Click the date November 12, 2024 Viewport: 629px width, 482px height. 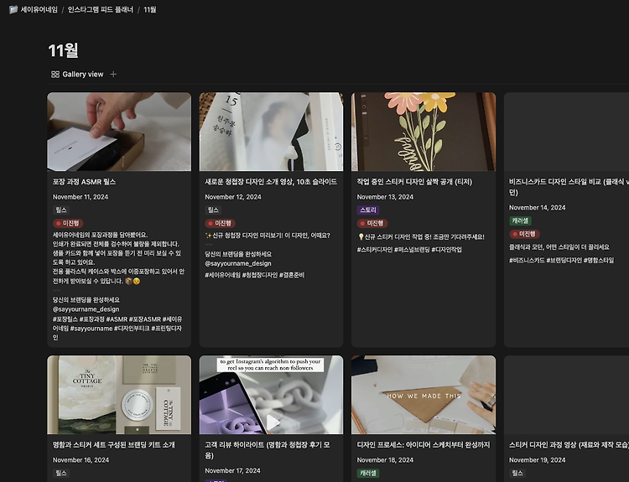pos(232,197)
